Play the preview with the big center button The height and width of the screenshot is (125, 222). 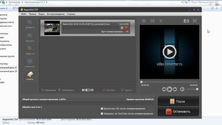pos(170,52)
